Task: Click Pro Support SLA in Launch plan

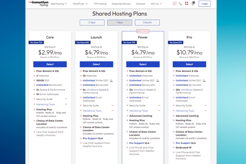Action: point(93,138)
